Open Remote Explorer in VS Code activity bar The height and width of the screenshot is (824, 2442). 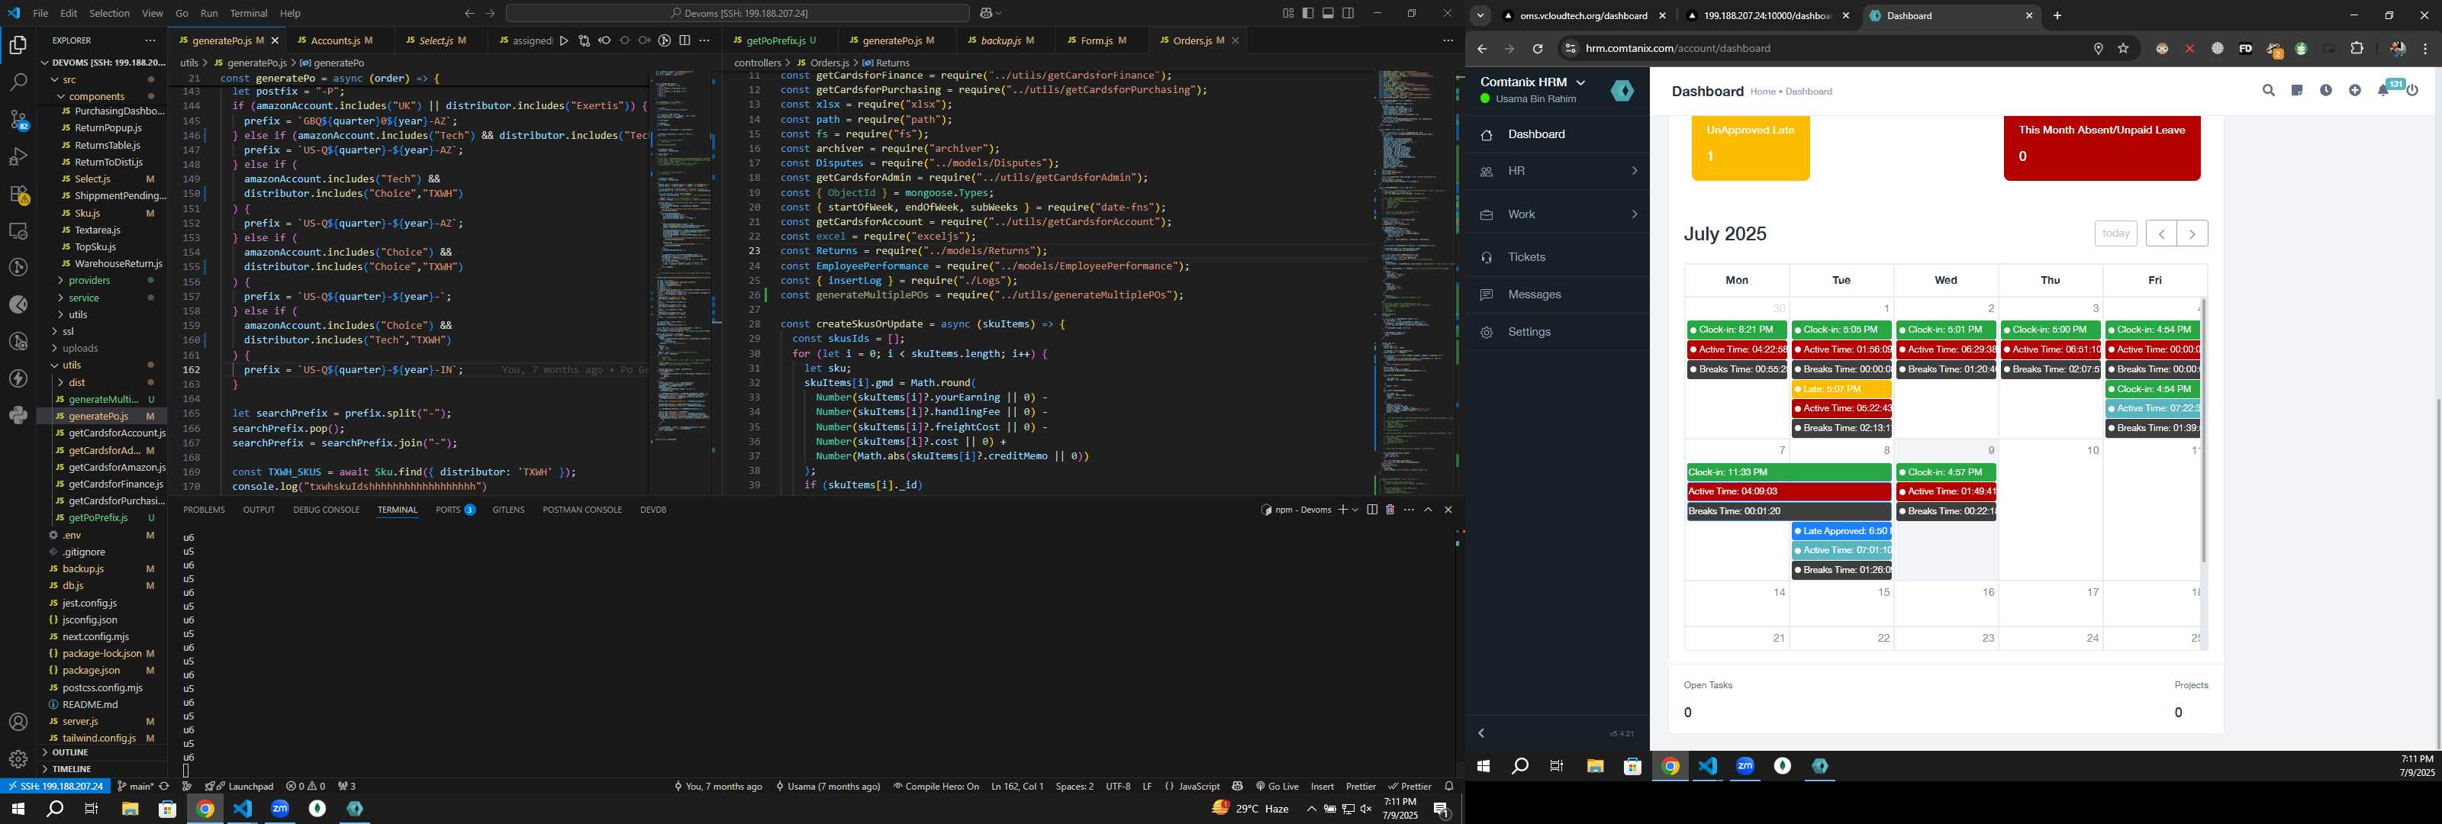(x=18, y=230)
